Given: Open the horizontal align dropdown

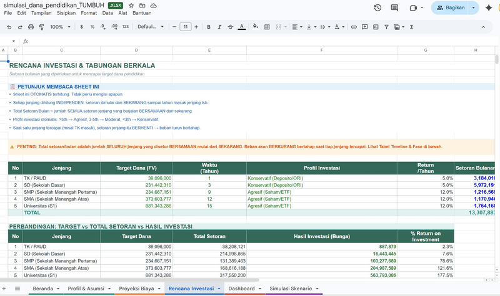Looking at the screenshot, I should click(x=297, y=27).
